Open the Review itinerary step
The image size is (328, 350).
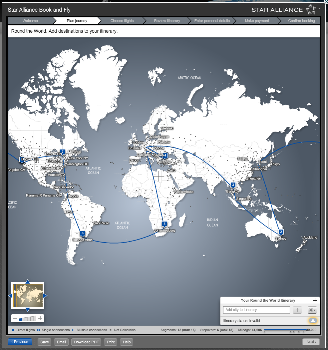tap(167, 20)
